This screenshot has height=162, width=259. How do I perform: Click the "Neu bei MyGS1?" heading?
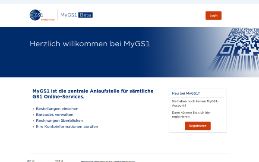(186, 93)
